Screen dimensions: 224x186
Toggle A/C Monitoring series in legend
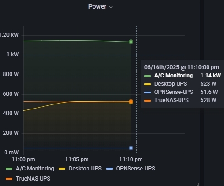35,169
